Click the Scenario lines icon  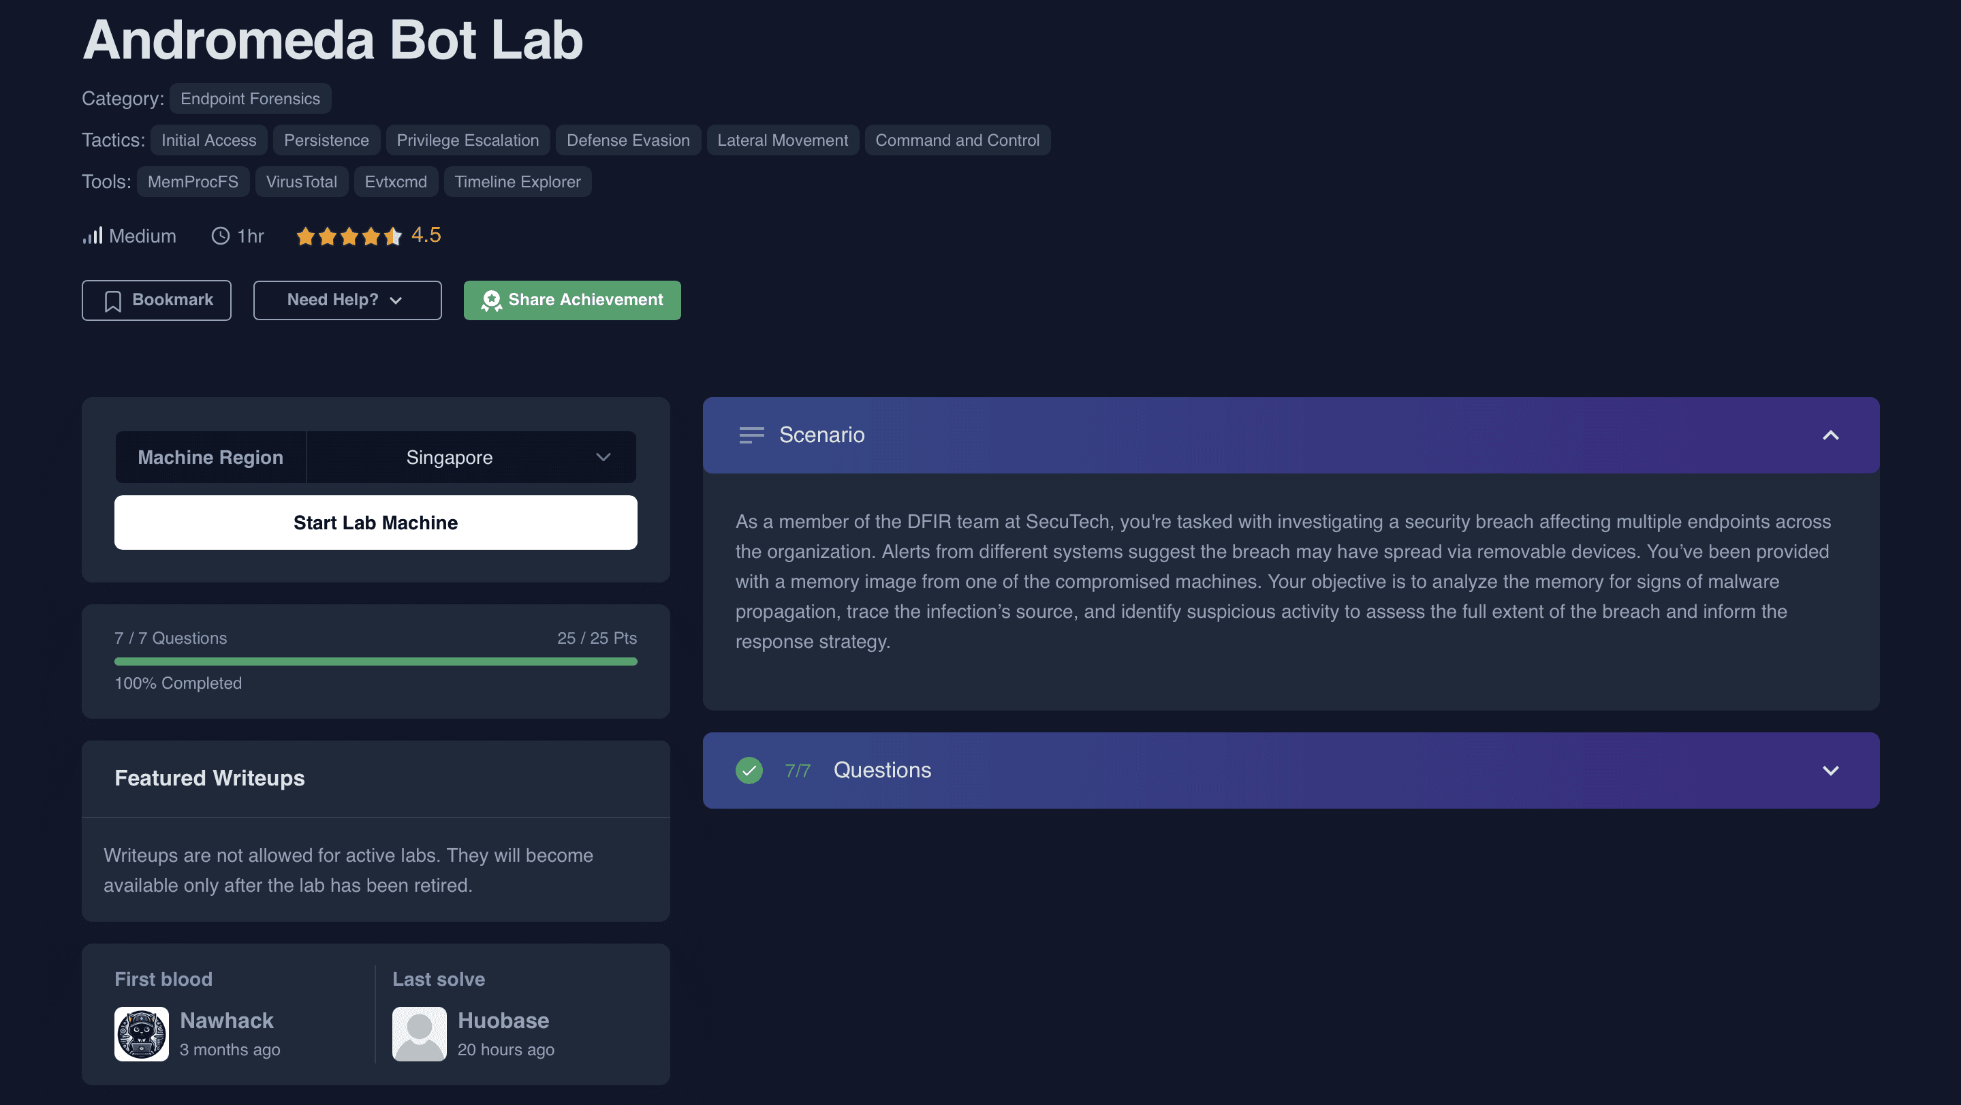click(x=751, y=435)
